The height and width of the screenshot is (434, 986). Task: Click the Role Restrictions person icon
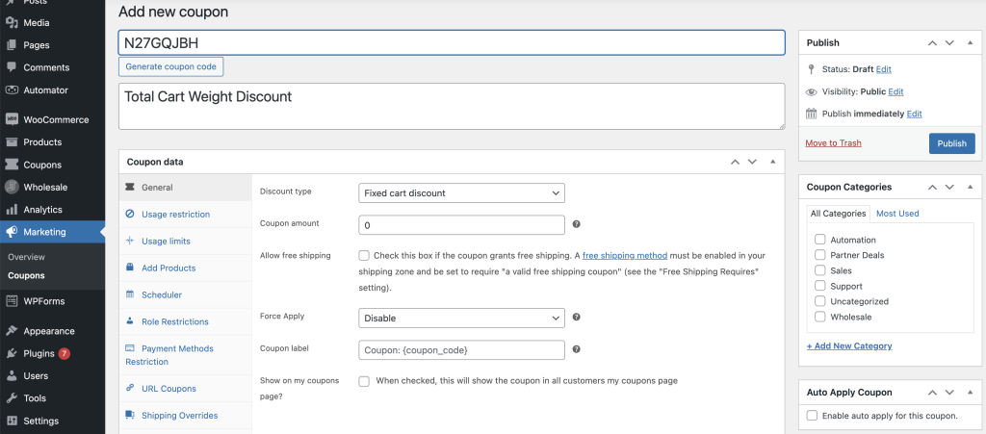coord(130,321)
